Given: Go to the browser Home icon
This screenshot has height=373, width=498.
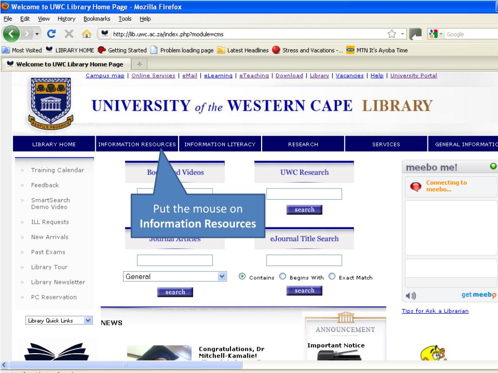Looking at the screenshot, I should 87,34.
